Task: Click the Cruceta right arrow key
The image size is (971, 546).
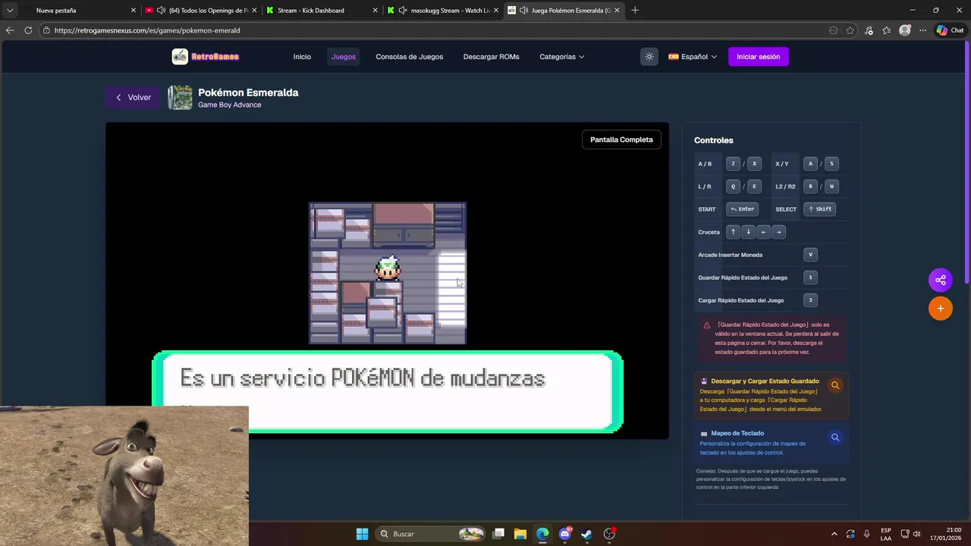Action: click(778, 232)
